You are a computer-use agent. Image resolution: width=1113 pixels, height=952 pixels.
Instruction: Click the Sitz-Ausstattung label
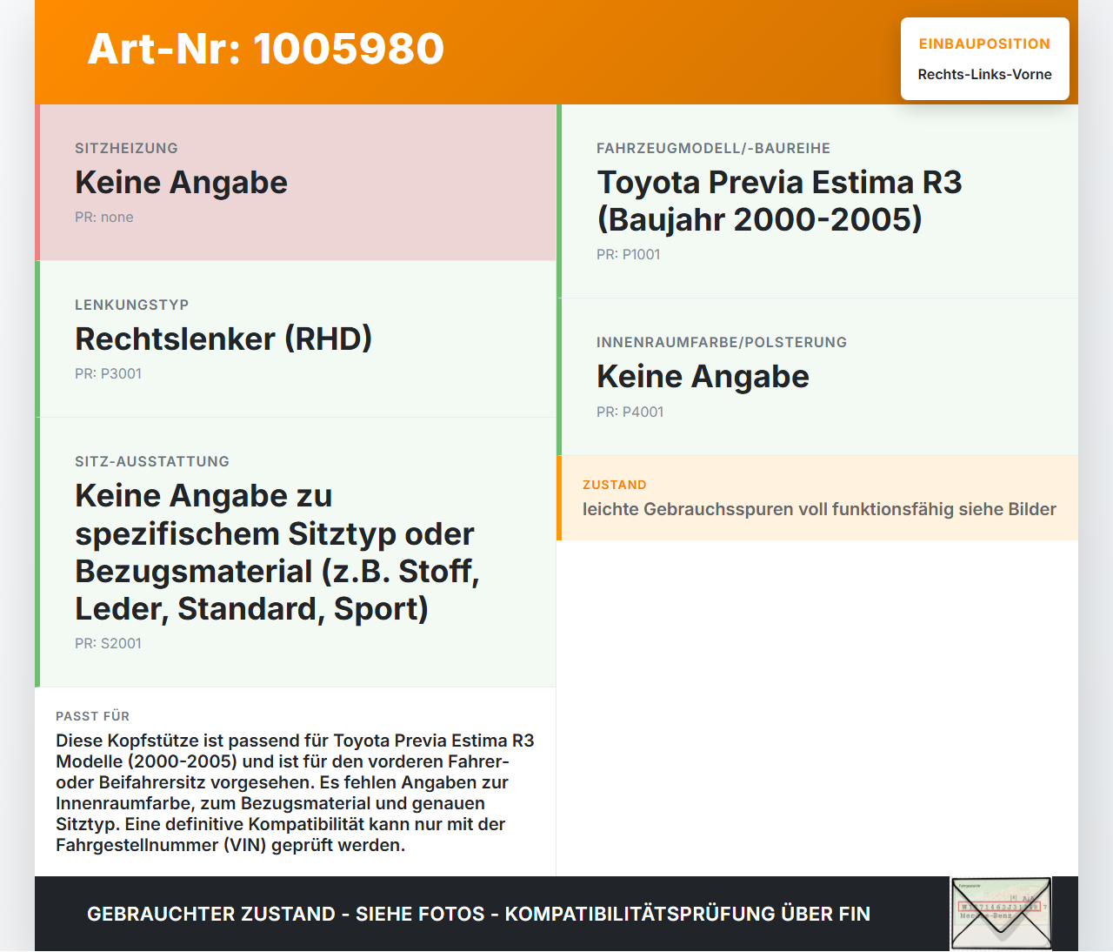152,462
